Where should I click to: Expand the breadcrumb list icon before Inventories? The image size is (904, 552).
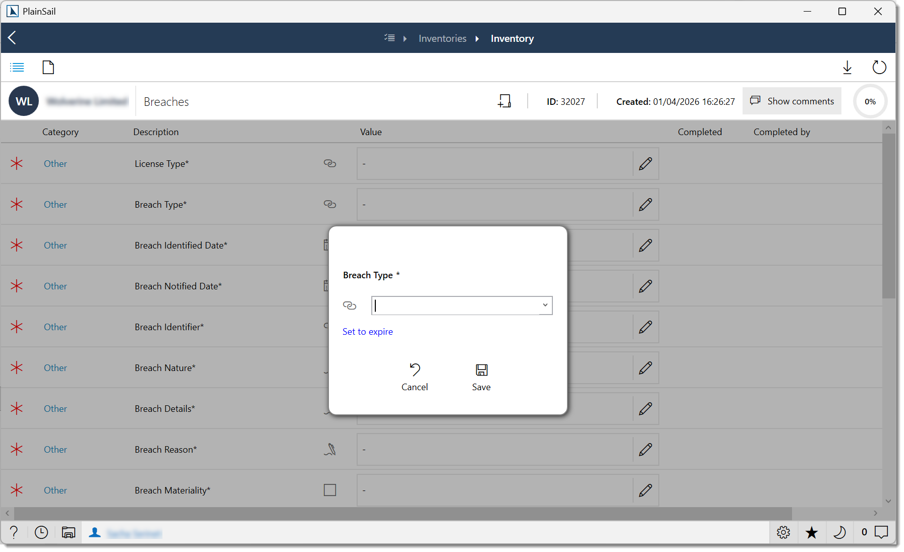(x=389, y=38)
